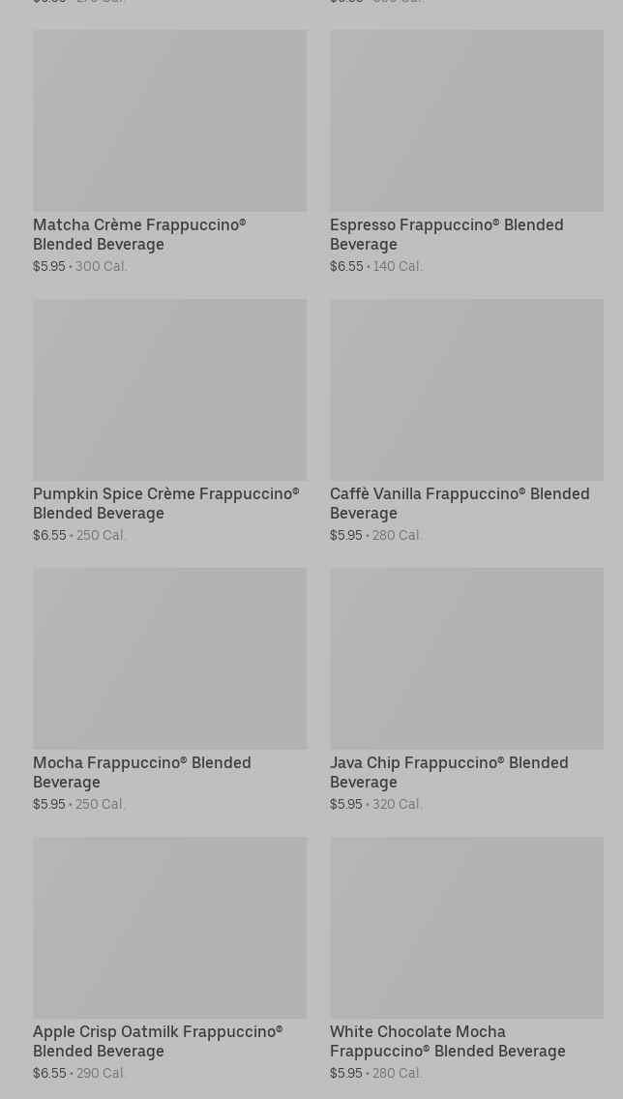The height and width of the screenshot is (1099, 623).
Task: Go to Apple Crisp Oatmilk Frappuccino title
Action: pyautogui.click(x=157, y=1041)
